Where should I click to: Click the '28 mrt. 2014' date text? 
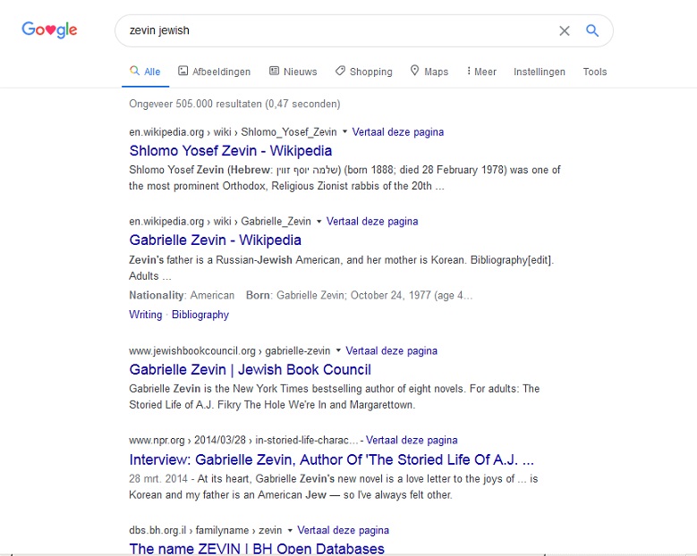tap(158, 479)
